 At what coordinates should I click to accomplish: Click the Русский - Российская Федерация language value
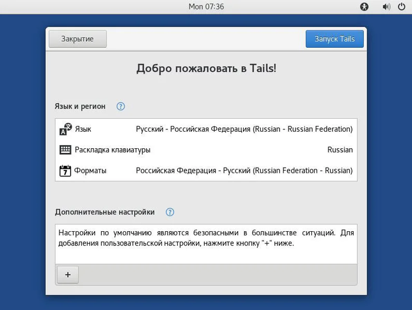244,129
